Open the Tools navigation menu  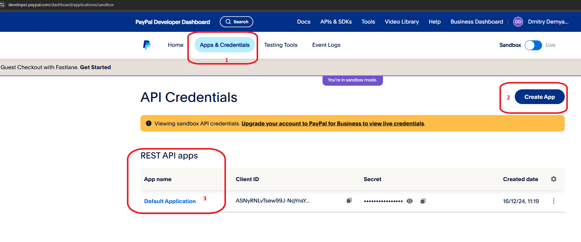368,22
